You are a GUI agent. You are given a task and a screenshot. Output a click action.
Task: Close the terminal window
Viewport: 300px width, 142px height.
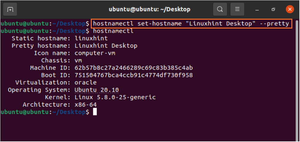(x=290, y=9)
